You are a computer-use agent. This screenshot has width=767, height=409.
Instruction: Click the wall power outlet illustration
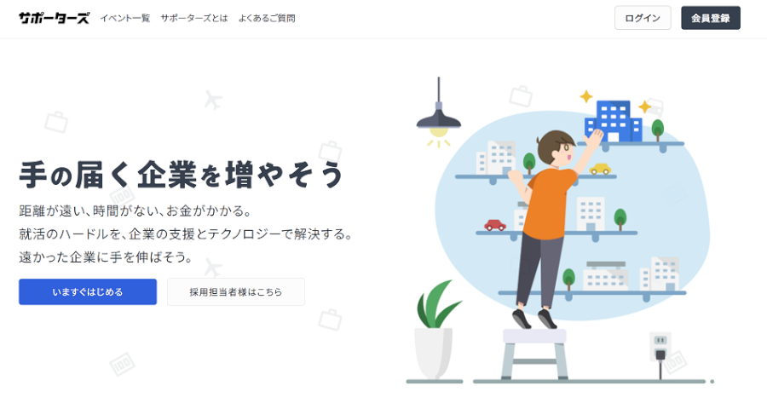point(660,348)
